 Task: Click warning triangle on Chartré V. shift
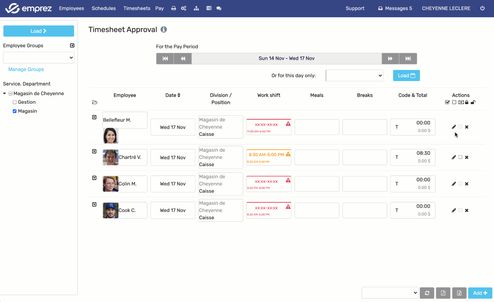(x=288, y=154)
